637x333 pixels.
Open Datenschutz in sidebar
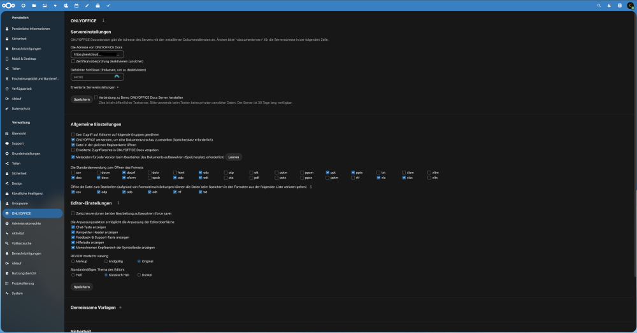(32, 108)
